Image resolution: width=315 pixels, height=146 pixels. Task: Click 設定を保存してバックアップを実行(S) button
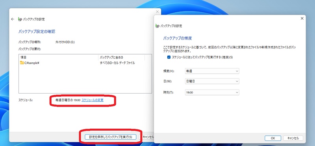(111, 137)
